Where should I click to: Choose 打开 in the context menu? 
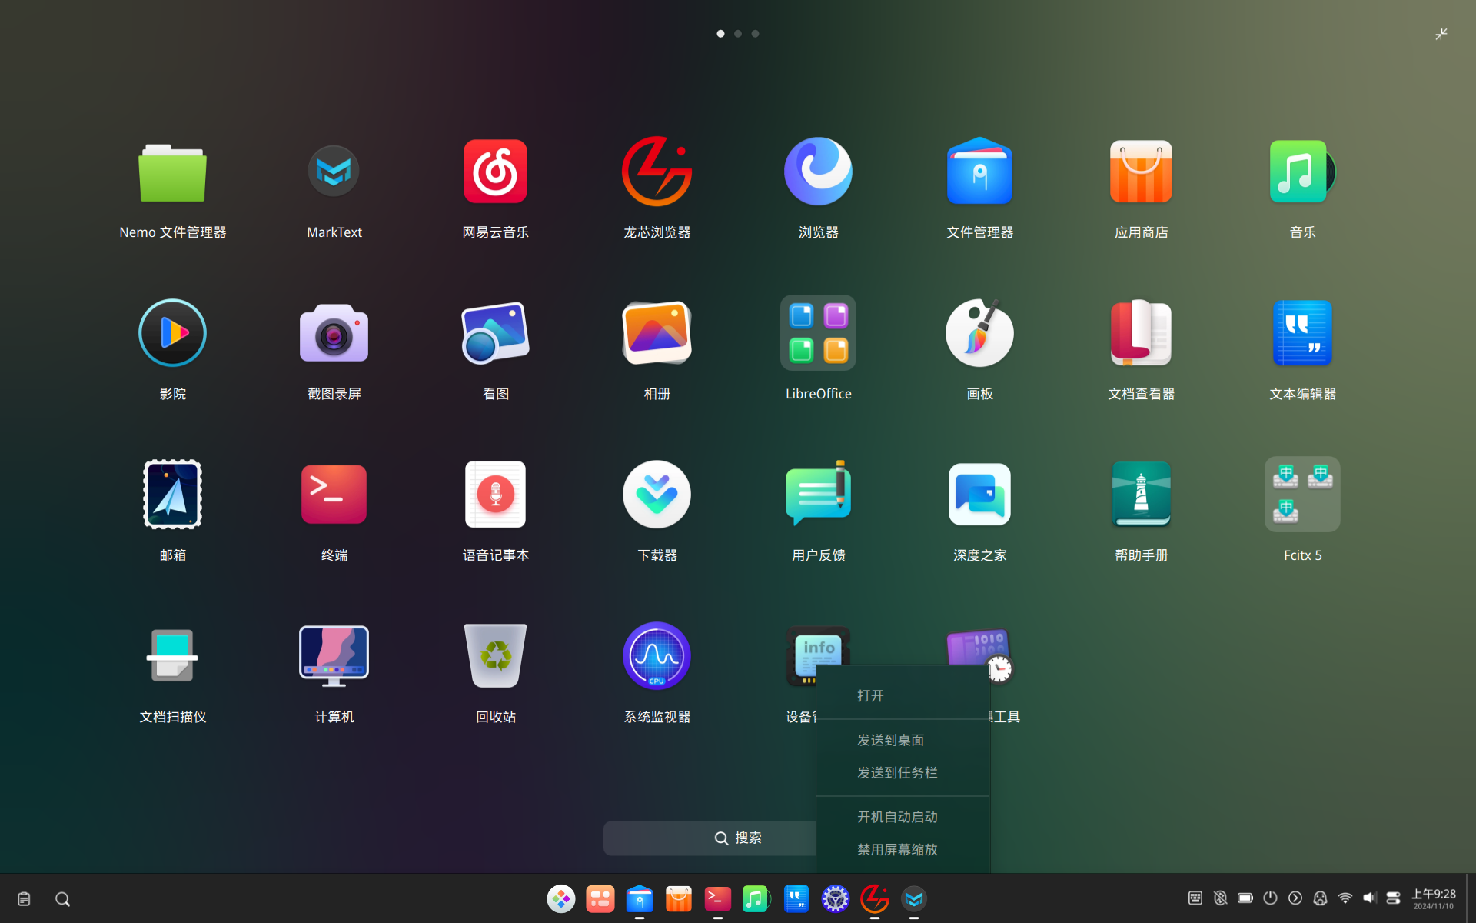tap(903, 696)
